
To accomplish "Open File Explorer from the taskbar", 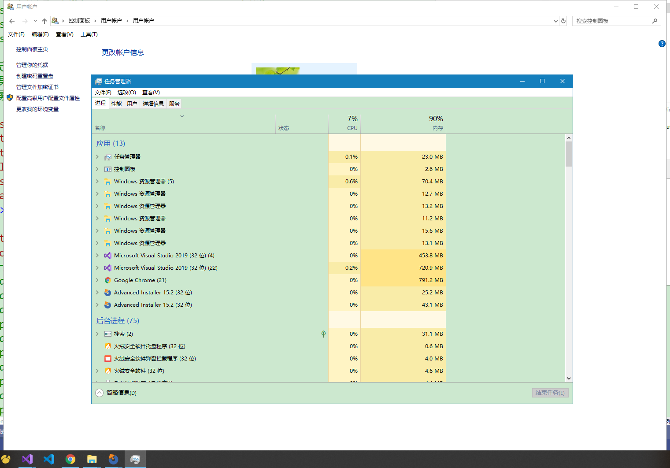I will tap(92, 459).
